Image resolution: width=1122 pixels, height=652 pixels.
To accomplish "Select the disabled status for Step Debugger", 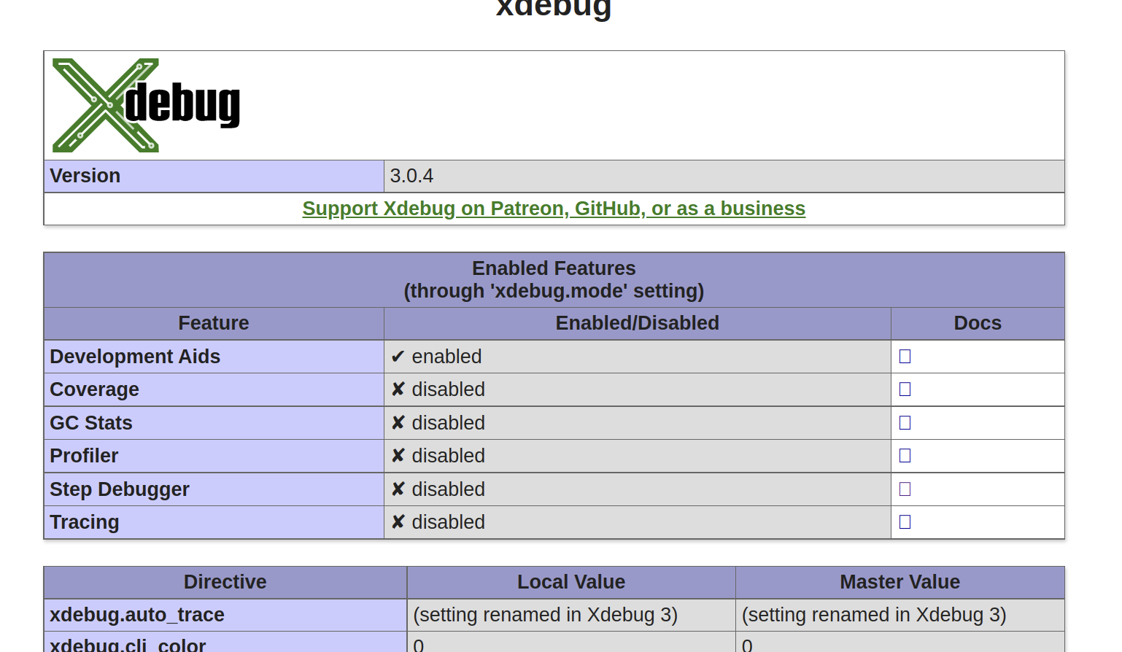I will coord(438,489).
